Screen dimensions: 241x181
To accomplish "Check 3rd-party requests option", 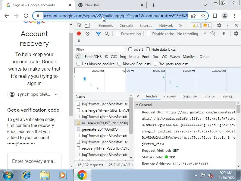I will [155, 64].
